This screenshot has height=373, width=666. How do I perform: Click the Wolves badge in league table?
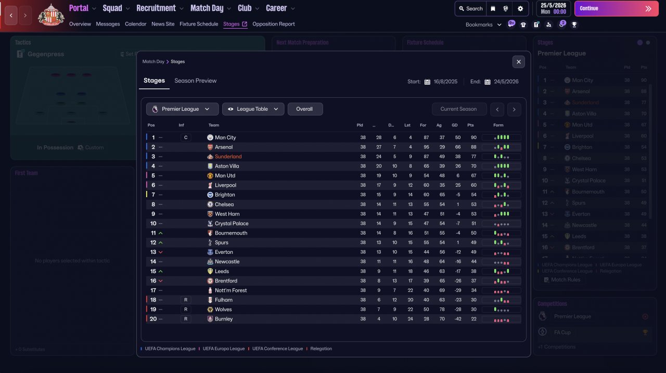pos(210,309)
